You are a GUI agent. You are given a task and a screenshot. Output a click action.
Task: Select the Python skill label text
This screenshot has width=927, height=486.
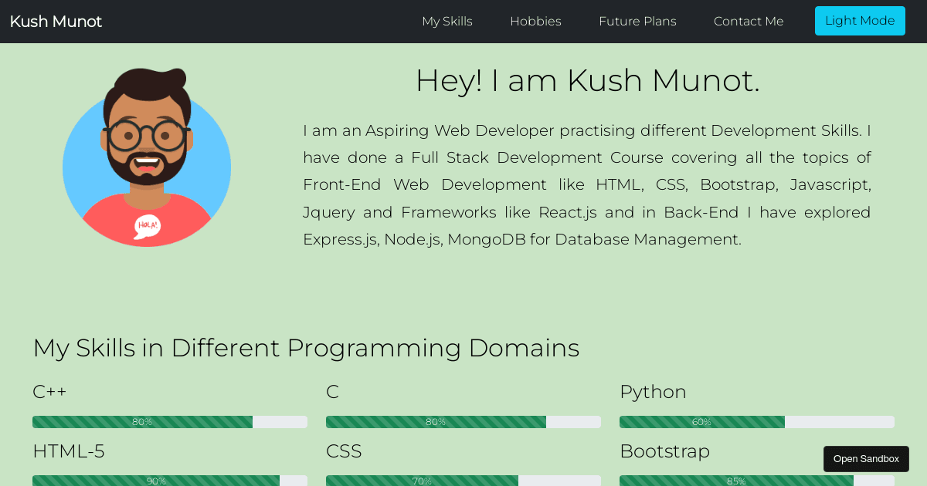click(653, 392)
